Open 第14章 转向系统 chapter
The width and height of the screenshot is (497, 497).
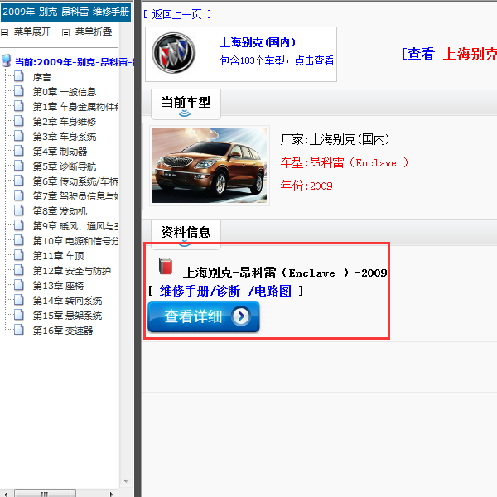68,301
